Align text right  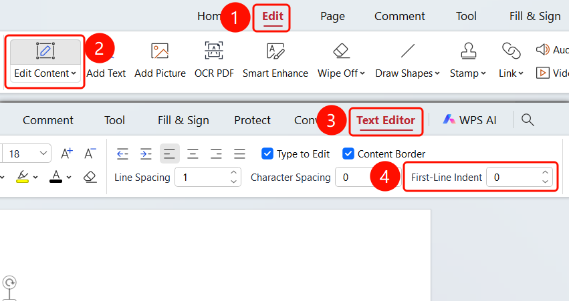216,154
